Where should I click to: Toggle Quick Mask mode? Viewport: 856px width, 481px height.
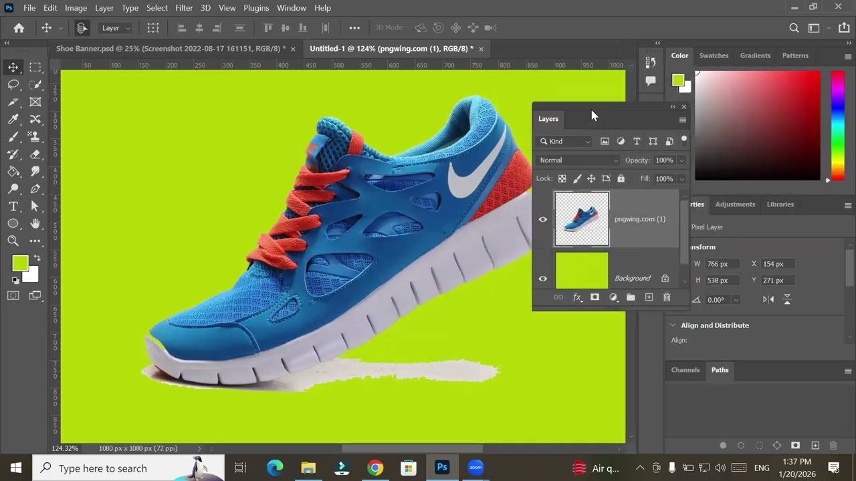[13, 295]
